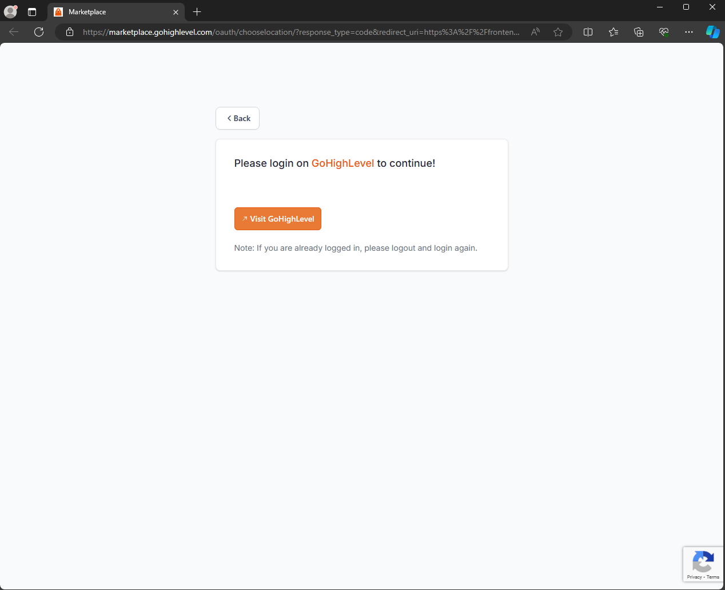Image resolution: width=725 pixels, height=590 pixels.
Task: Open Browser essentials heart icon
Action: (664, 32)
